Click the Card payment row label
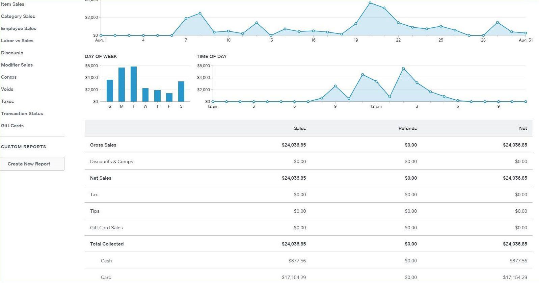The height and width of the screenshot is (283, 539). click(x=106, y=277)
